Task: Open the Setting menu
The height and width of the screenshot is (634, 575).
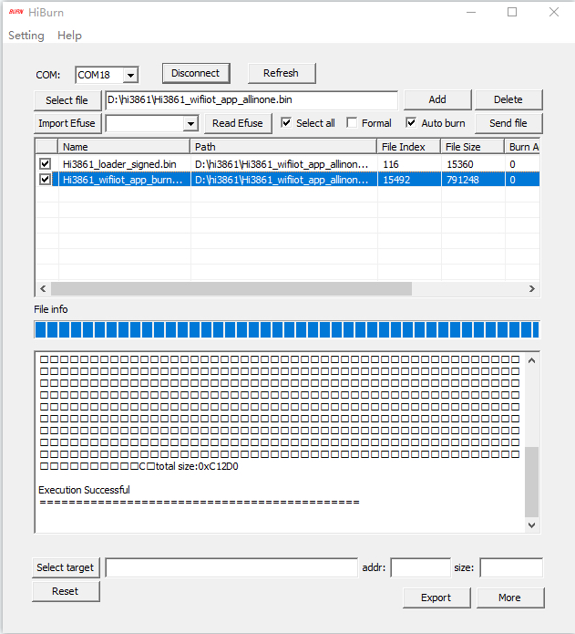Action: pos(26,36)
